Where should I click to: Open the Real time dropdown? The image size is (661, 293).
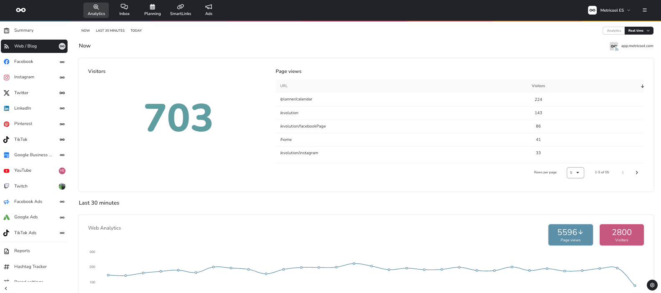point(638,31)
